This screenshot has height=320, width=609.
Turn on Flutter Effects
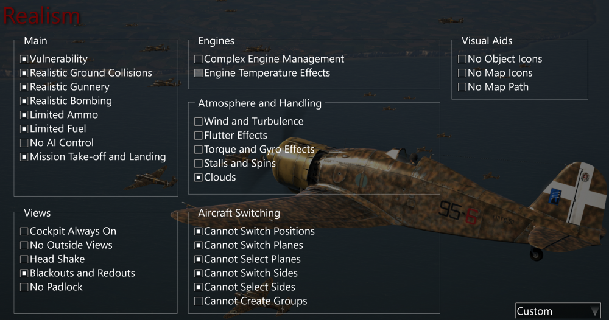point(199,136)
